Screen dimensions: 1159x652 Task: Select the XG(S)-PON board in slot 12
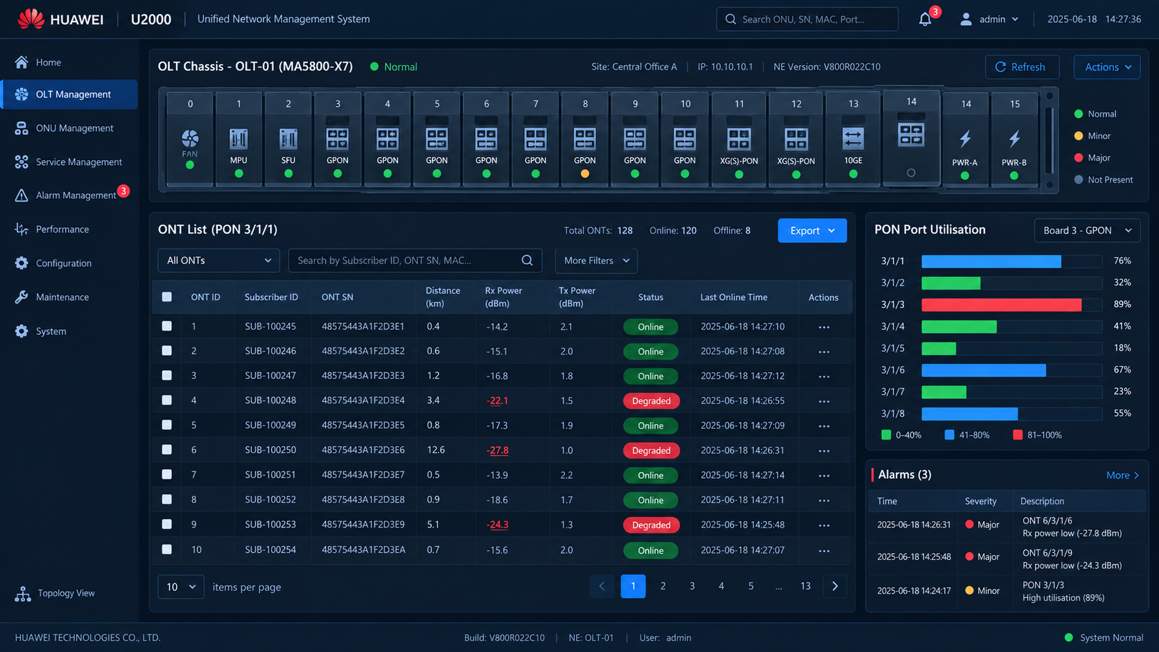(796, 139)
